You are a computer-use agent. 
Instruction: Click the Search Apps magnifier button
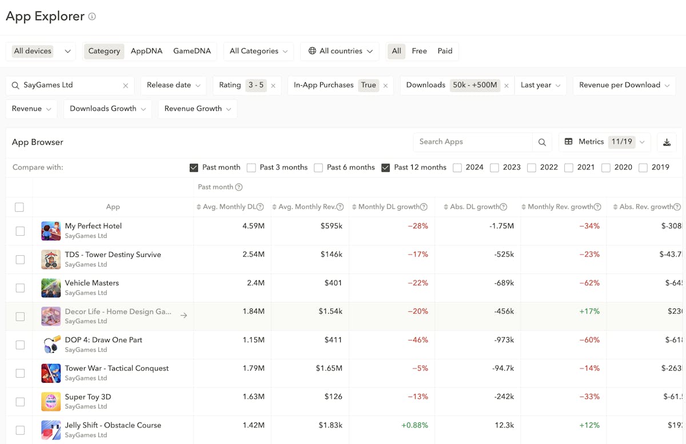[x=542, y=142]
